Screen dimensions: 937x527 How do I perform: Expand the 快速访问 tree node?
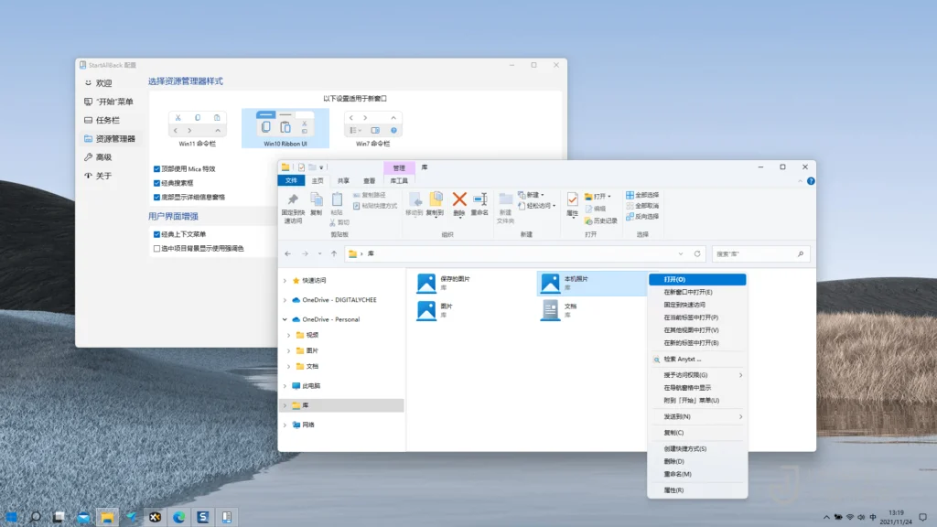285,280
